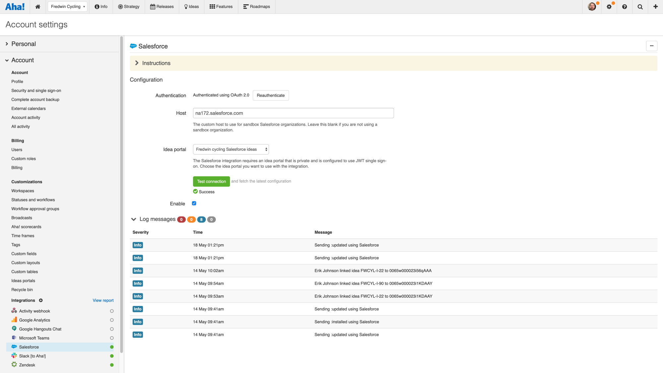
Task: Toggle the Enable checkbox for Salesforce
Action: pos(195,203)
